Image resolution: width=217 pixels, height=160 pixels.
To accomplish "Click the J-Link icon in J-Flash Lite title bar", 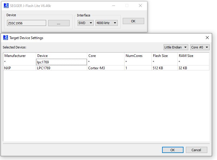I will pyautogui.click(x=6, y=6).
